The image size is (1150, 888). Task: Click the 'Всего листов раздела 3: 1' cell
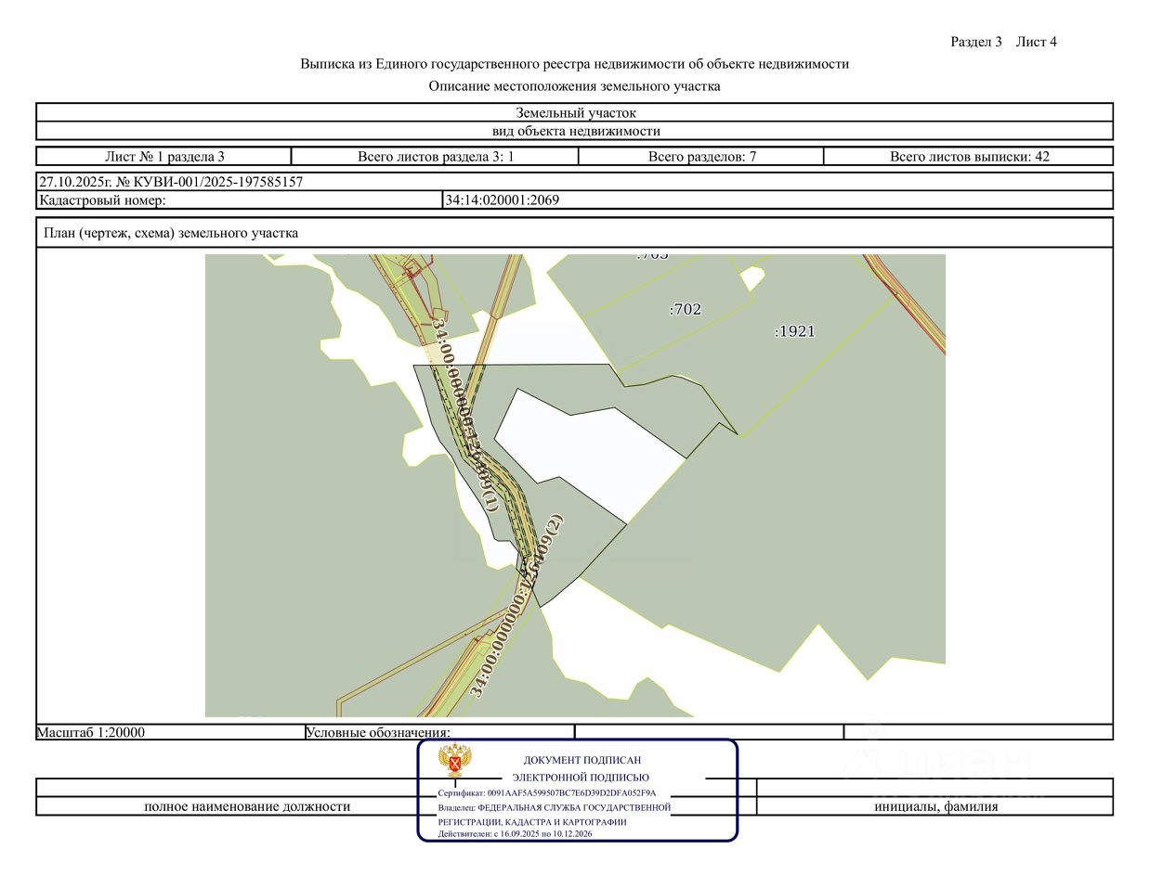click(436, 156)
